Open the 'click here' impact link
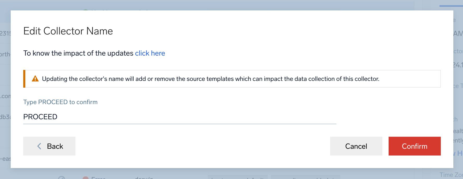This screenshot has height=179, width=463. [x=150, y=53]
